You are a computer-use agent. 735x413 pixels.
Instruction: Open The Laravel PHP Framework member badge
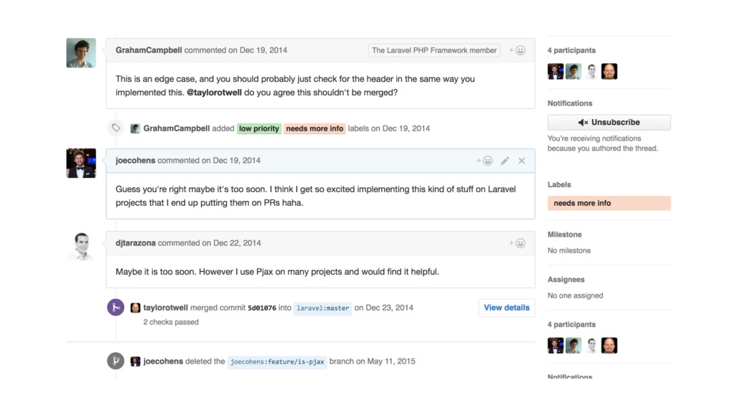click(434, 51)
